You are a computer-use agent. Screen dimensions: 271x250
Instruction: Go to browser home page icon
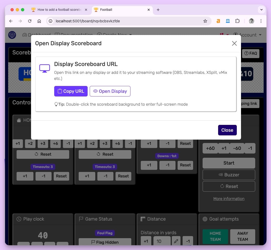(x=39, y=21)
